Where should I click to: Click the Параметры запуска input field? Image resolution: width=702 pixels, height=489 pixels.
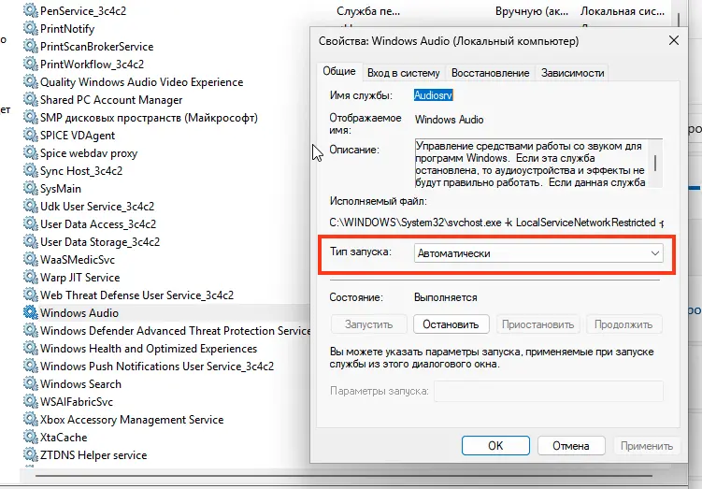click(549, 391)
